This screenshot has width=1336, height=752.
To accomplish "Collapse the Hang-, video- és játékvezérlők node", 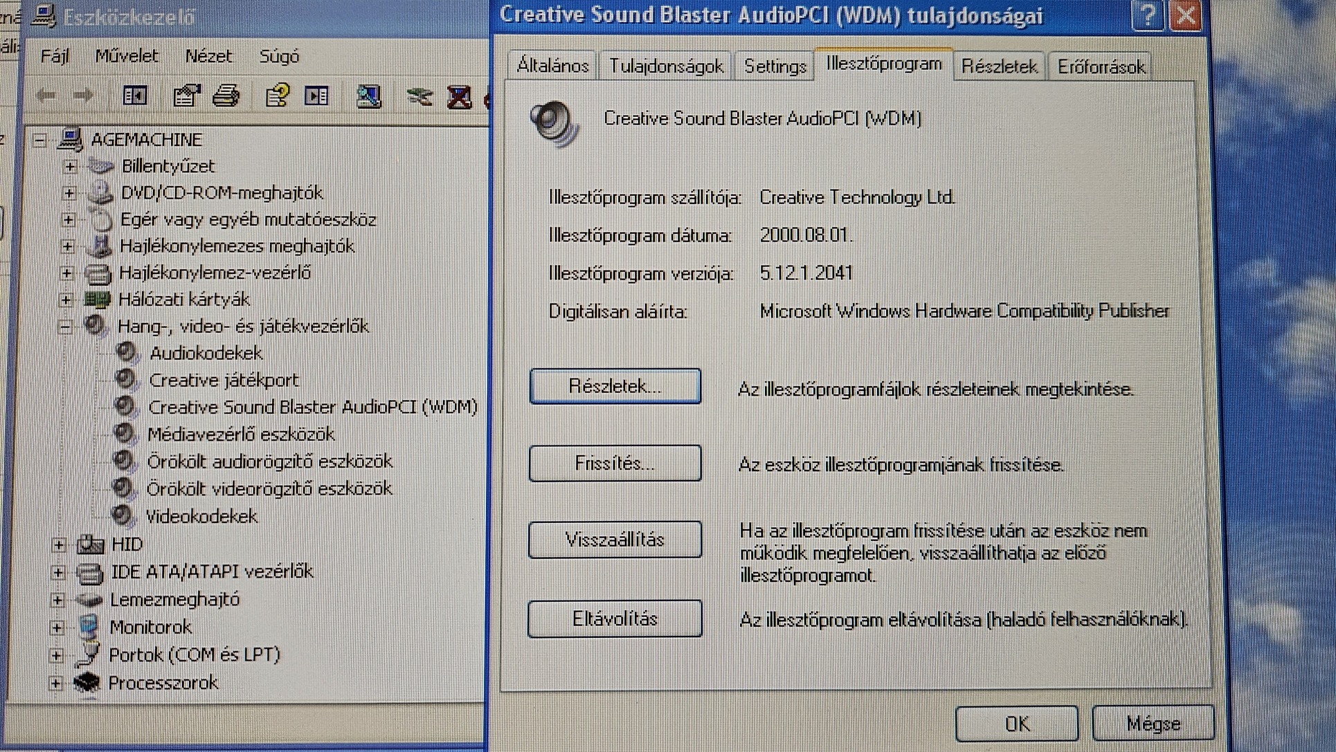I will click(x=65, y=327).
